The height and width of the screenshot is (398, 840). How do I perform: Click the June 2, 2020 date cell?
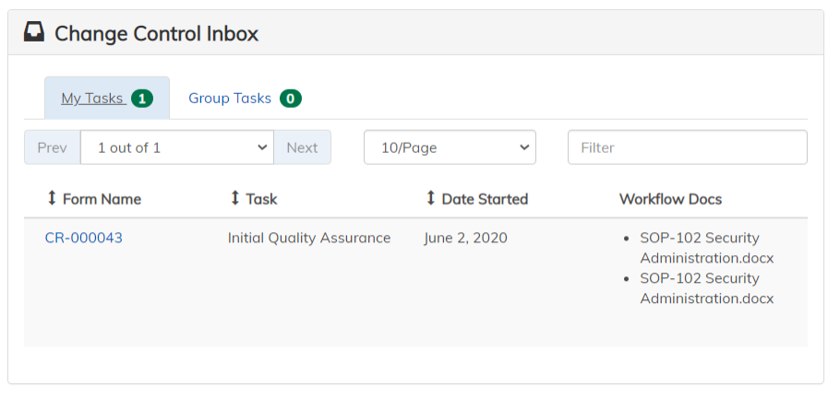(465, 238)
